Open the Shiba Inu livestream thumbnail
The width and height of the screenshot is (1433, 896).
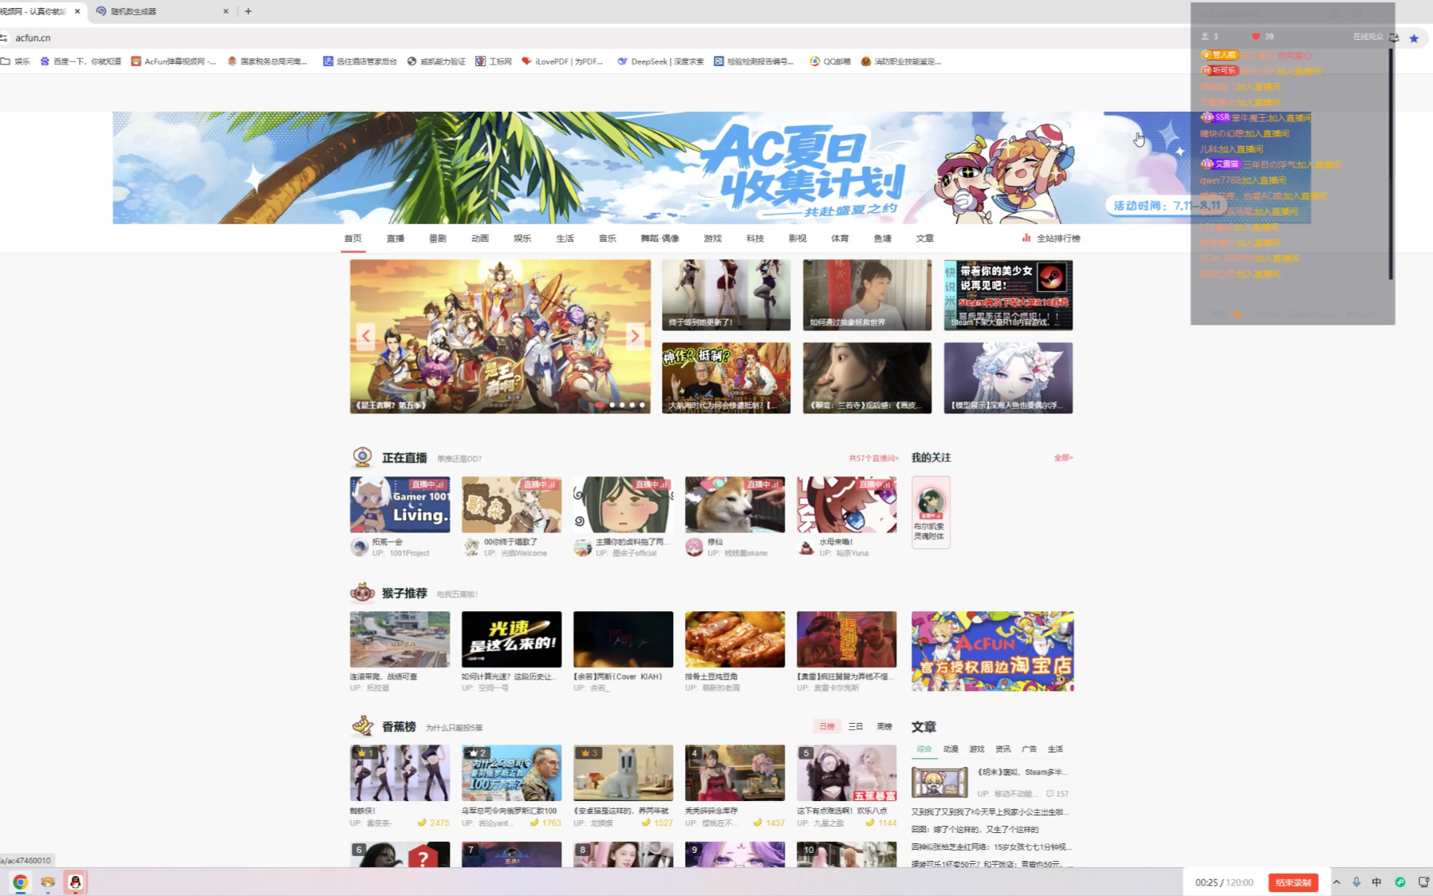coord(734,504)
